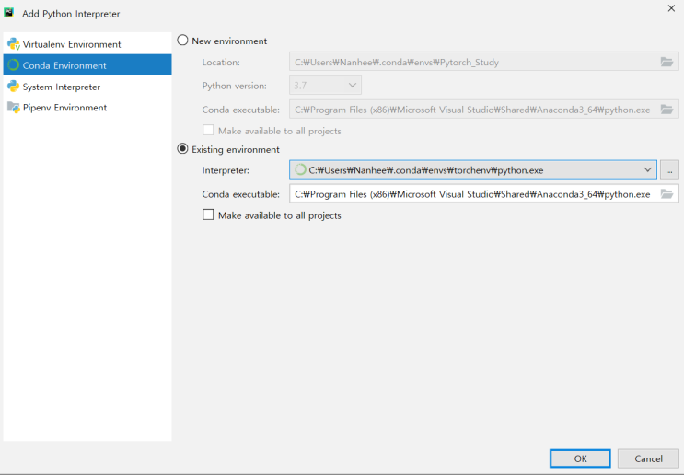Click the System Interpreter python icon

pos(14,87)
